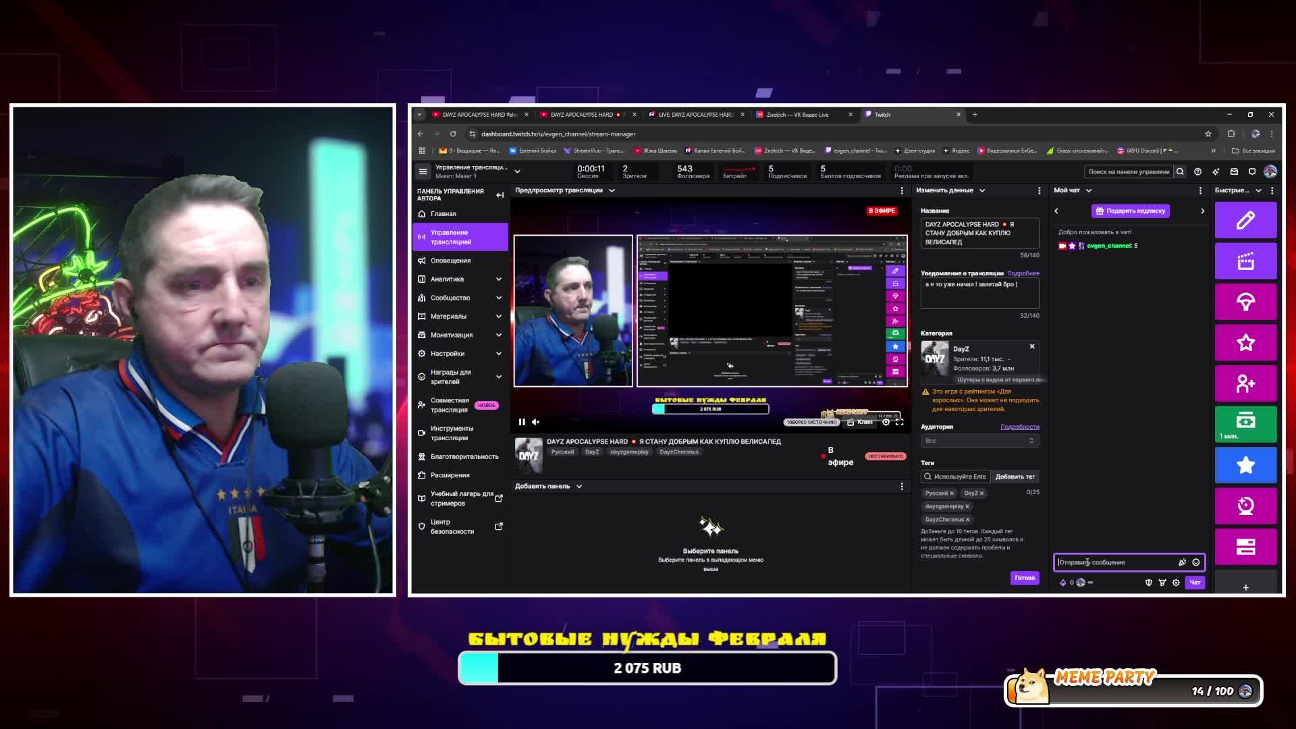Open emoji picker in chat input
This screenshot has width=1296, height=729.
(1196, 562)
